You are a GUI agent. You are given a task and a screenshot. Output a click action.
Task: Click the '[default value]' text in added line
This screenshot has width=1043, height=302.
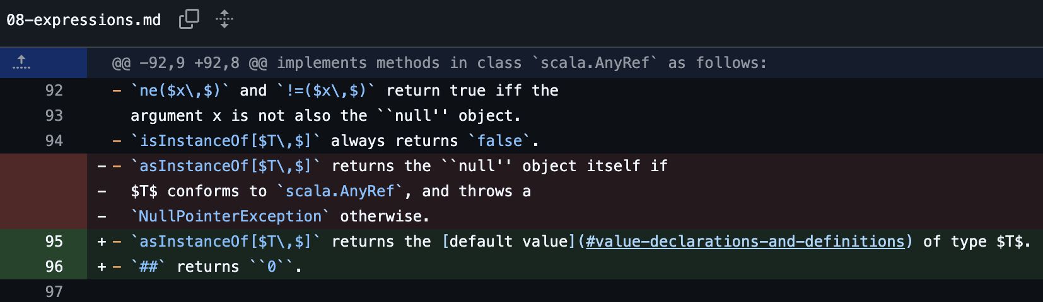coord(508,242)
